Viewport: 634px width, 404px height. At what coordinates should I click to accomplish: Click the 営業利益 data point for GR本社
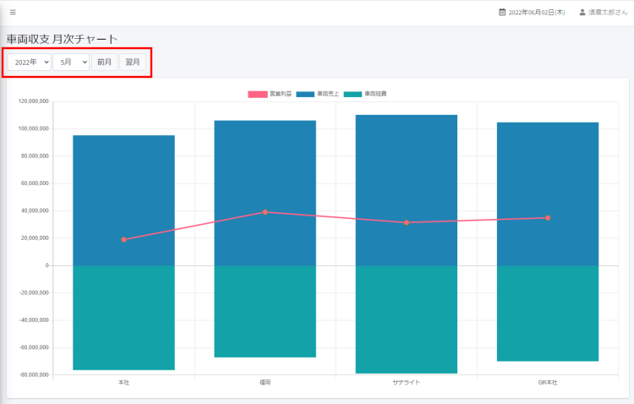tap(548, 218)
